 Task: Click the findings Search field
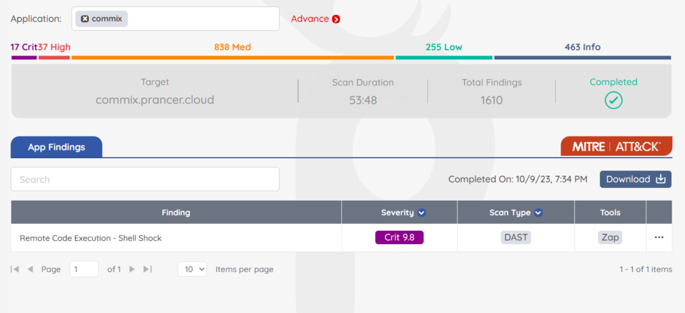point(145,179)
